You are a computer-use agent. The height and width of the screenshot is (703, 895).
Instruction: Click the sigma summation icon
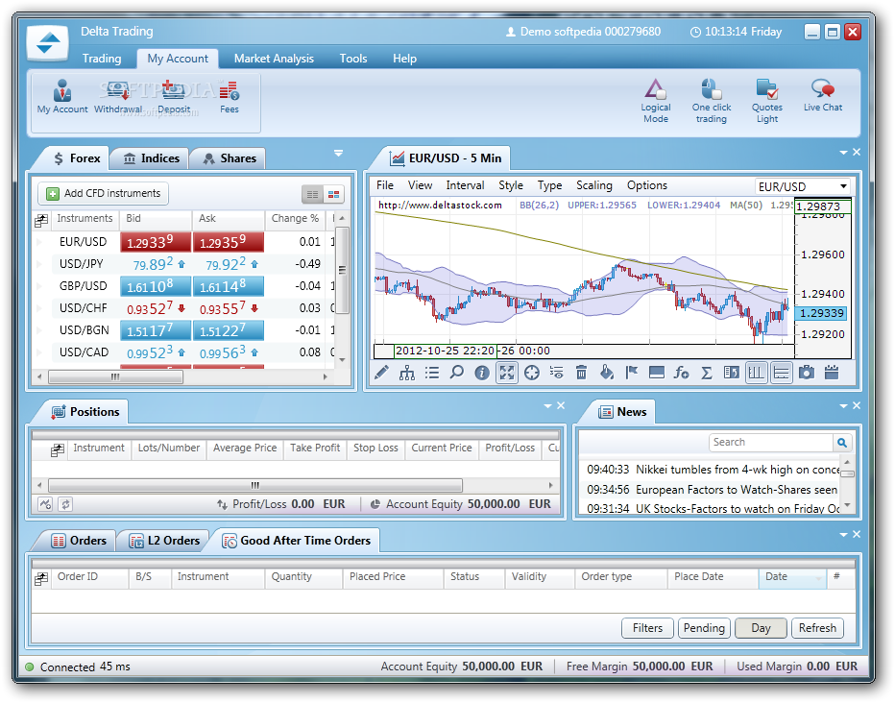click(x=706, y=373)
